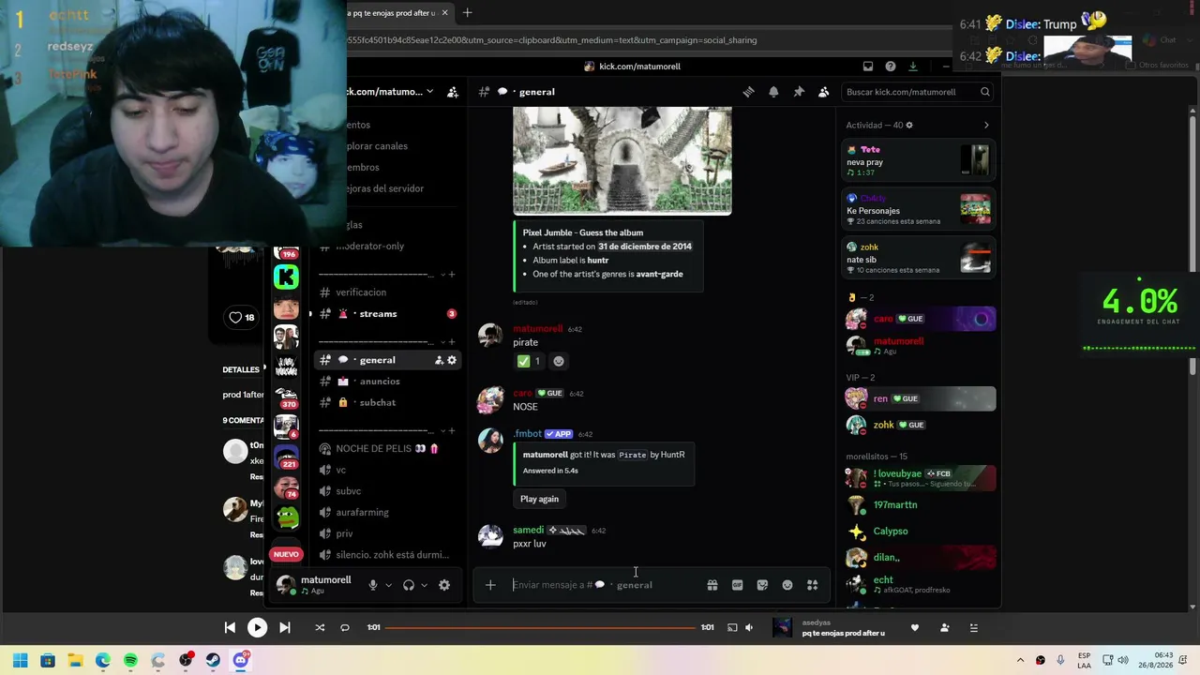Seek on the track progress bar

540,627
